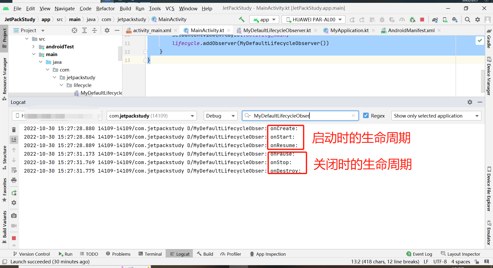Viewport: 493px width, 268px height.
Task: Pin the Logcat scroll-to-end toggle
Action: point(14,140)
